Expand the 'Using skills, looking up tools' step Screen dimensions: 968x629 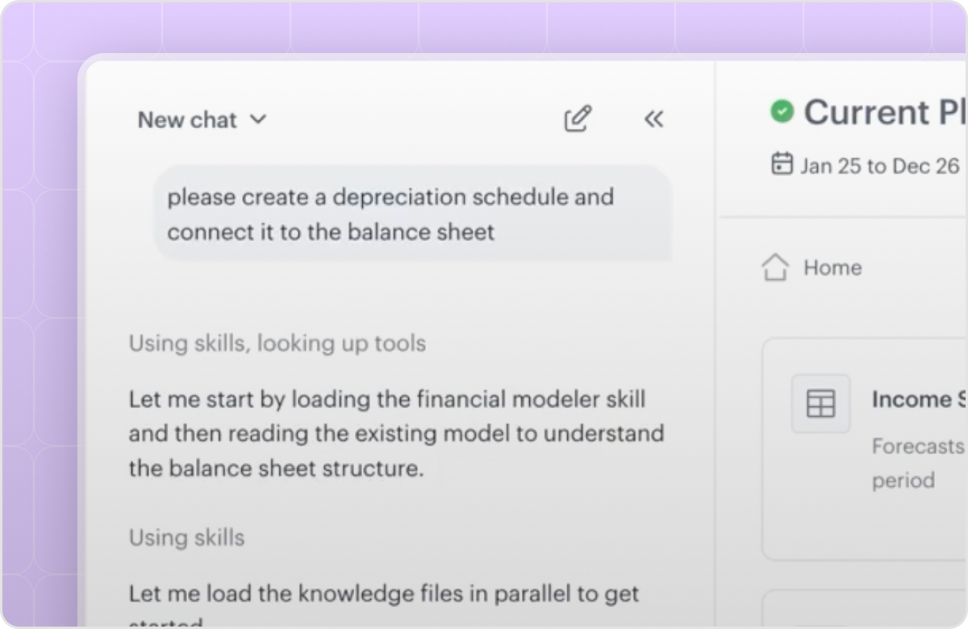[x=277, y=343]
